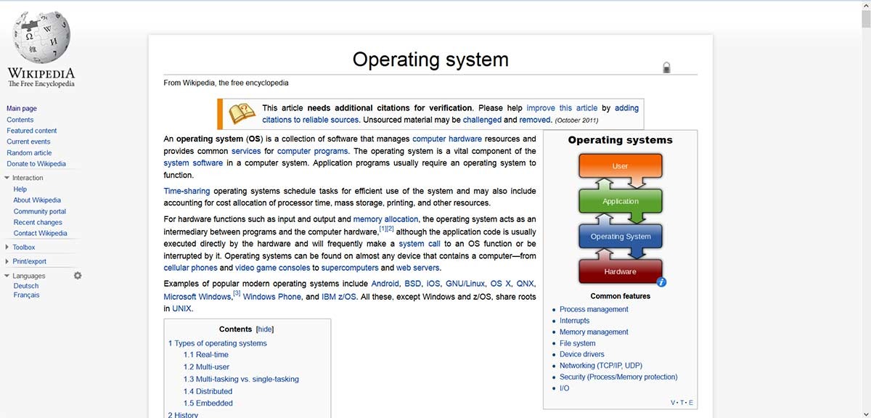Open 'Security (Process/Memory protection)' in infobox
871x418 pixels.
(618, 377)
